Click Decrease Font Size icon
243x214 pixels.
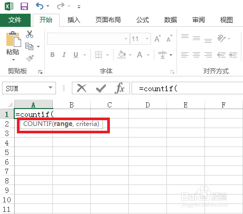[x=170, y=38]
